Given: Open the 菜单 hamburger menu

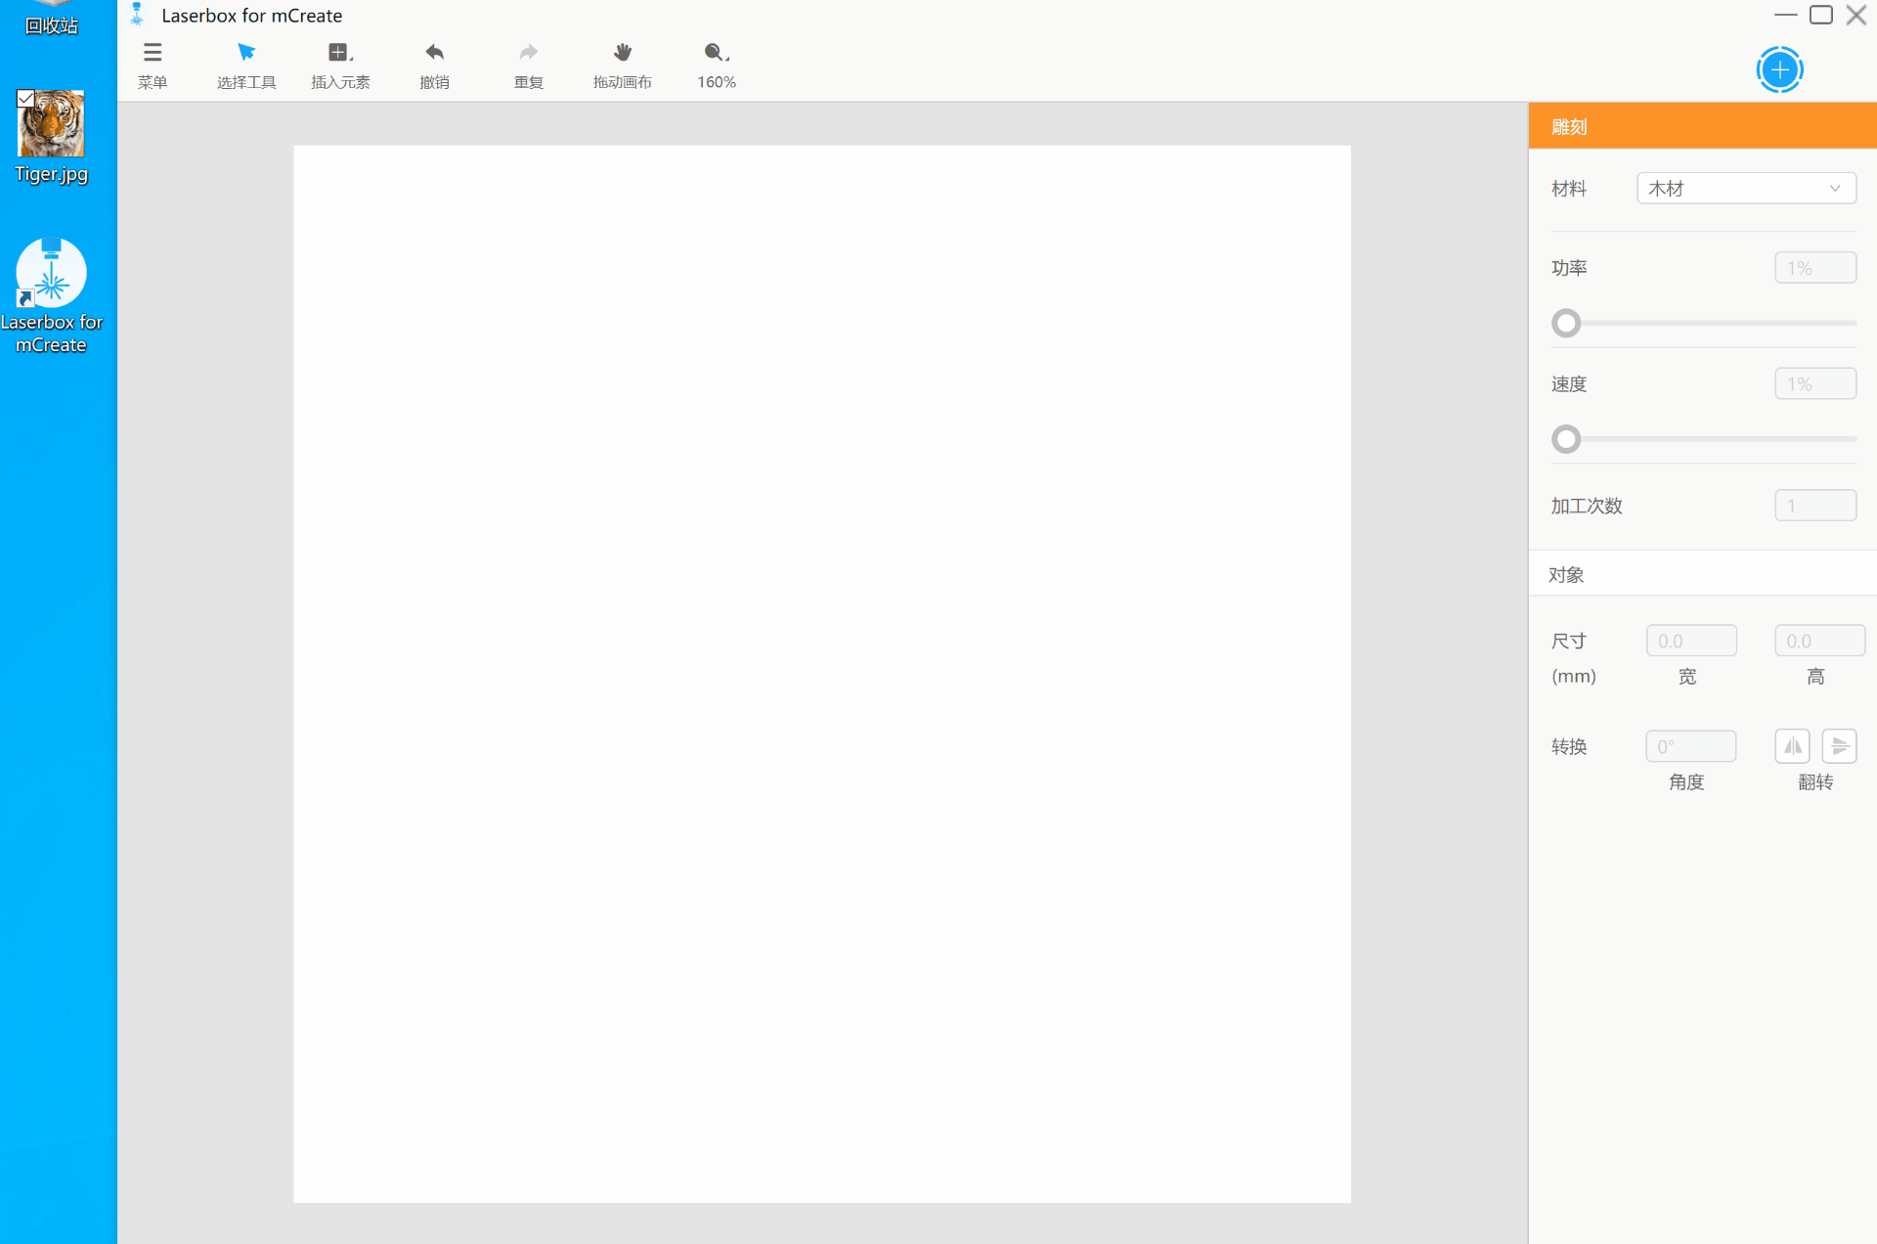Looking at the screenshot, I should [x=153, y=53].
